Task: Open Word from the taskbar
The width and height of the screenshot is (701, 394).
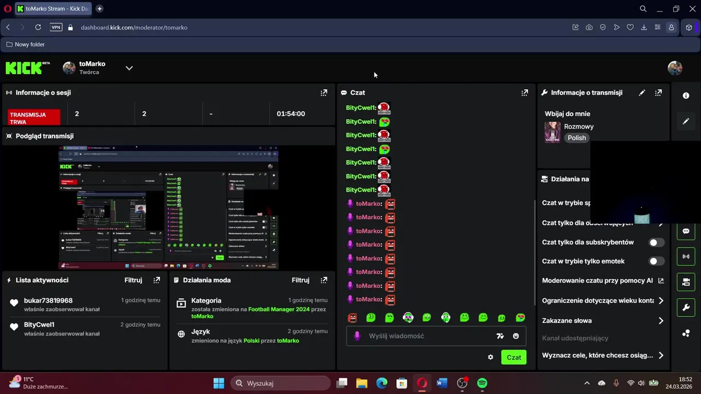Action: pos(442,383)
